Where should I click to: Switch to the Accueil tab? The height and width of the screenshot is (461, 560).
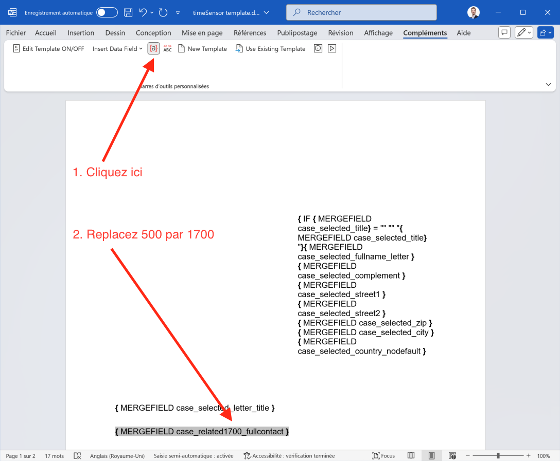click(x=46, y=33)
